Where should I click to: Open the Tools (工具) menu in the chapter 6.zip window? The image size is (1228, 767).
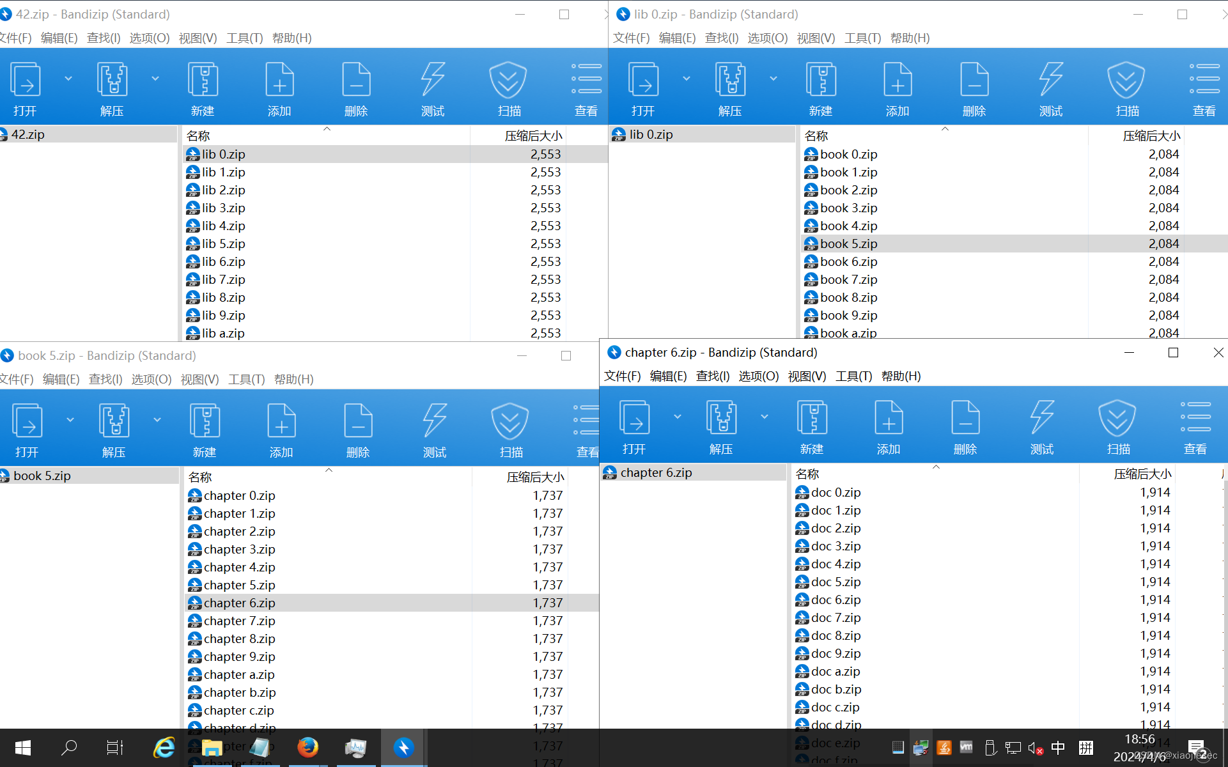853,376
